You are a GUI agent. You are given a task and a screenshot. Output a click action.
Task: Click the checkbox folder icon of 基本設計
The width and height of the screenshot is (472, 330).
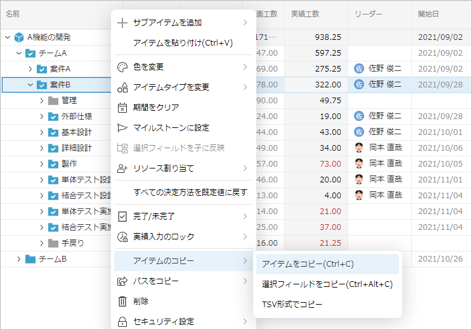click(53, 132)
